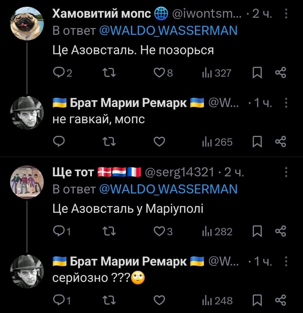
Task: Open the three-dot menu on the "не гавкай, мопс" tweet
Action: tap(286, 103)
